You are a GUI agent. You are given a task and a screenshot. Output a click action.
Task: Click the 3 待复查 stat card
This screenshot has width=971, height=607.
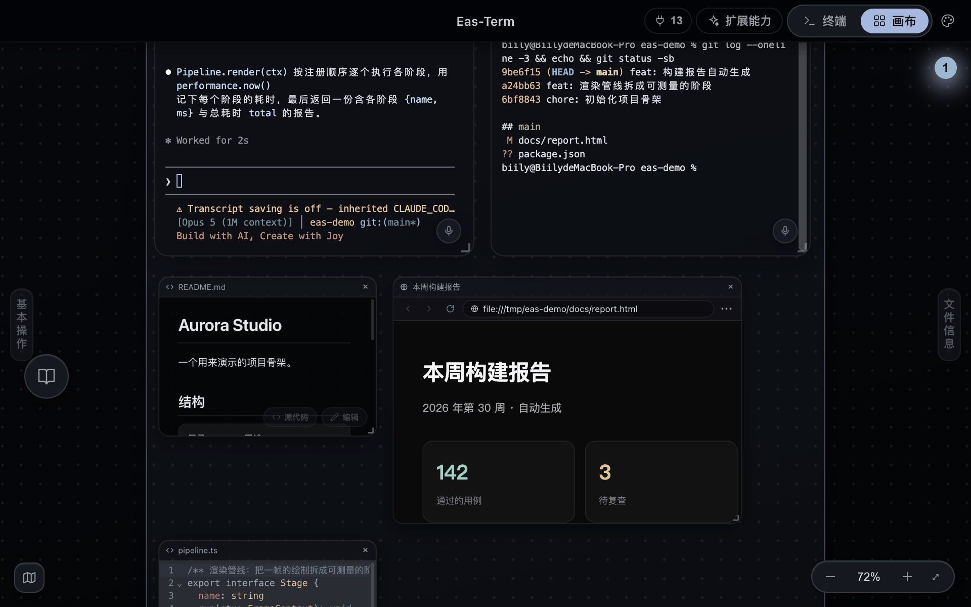(x=661, y=482)
